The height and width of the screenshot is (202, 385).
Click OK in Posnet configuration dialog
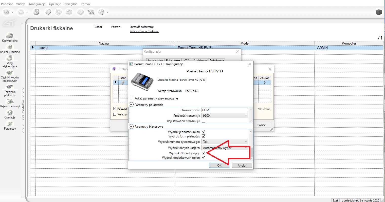tap(219, 165)
